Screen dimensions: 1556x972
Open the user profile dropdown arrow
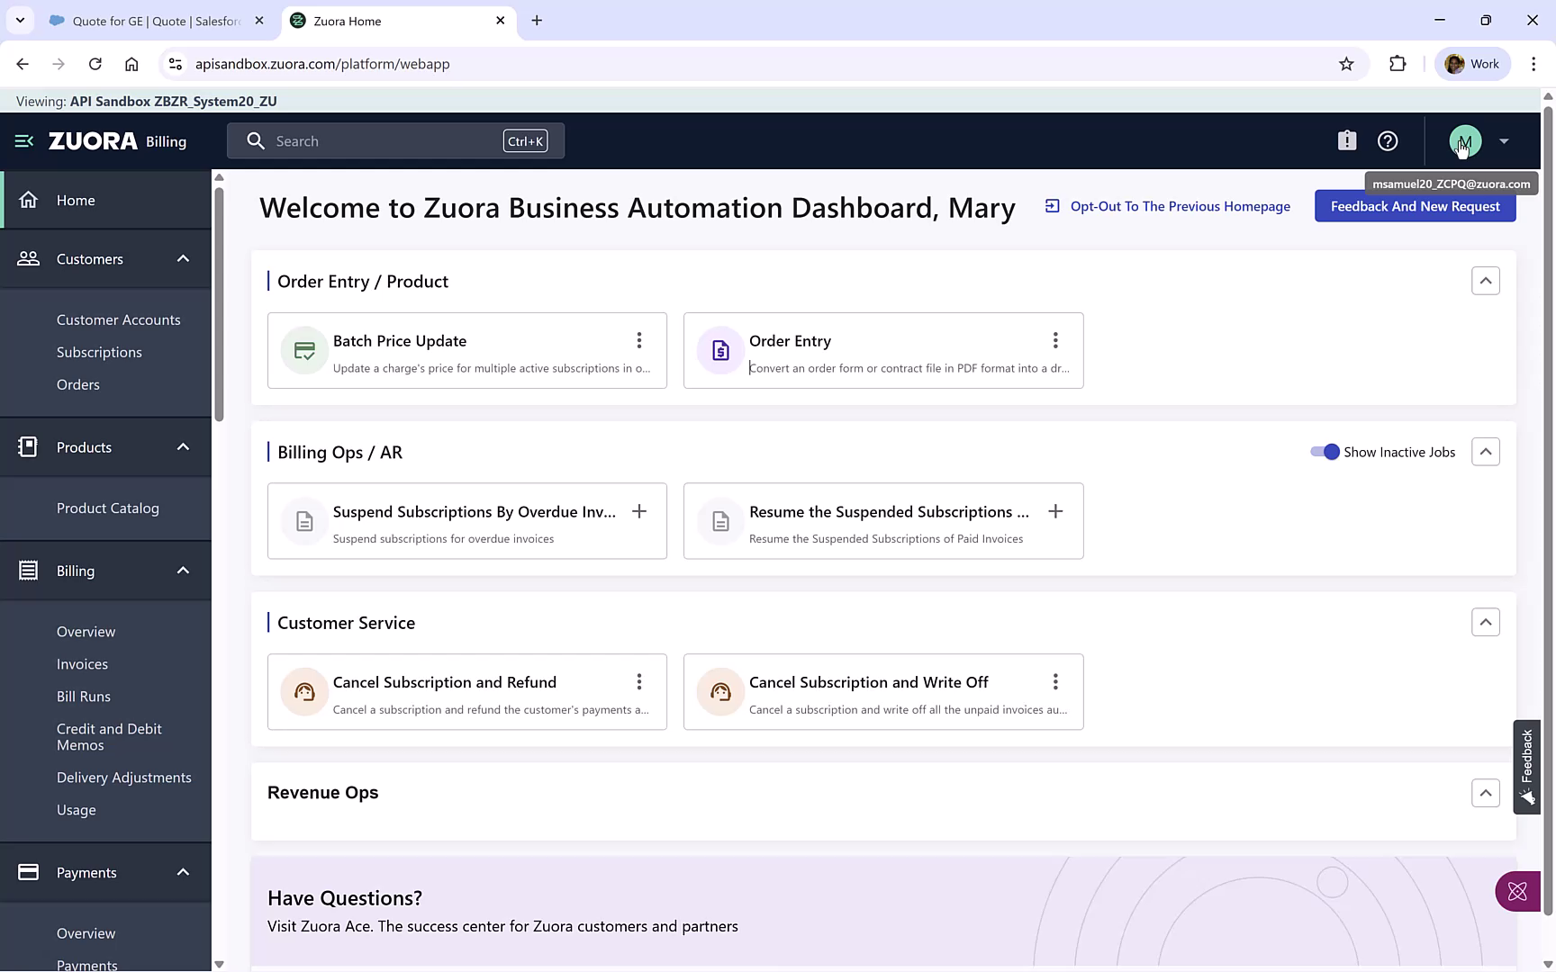click(1504, 140)
